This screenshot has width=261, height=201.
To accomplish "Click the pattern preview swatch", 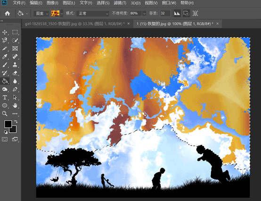I will 55,13.
